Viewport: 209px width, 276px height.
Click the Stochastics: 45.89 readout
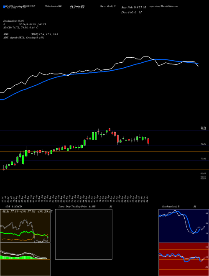pyautogui.click(x=14, y=21)
